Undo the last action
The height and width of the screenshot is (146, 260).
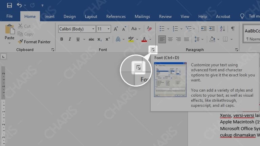click(19, 5)
